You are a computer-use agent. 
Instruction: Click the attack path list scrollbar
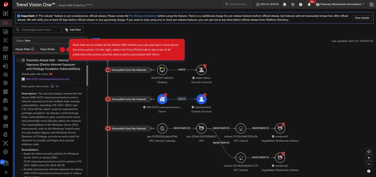point(87,75)
